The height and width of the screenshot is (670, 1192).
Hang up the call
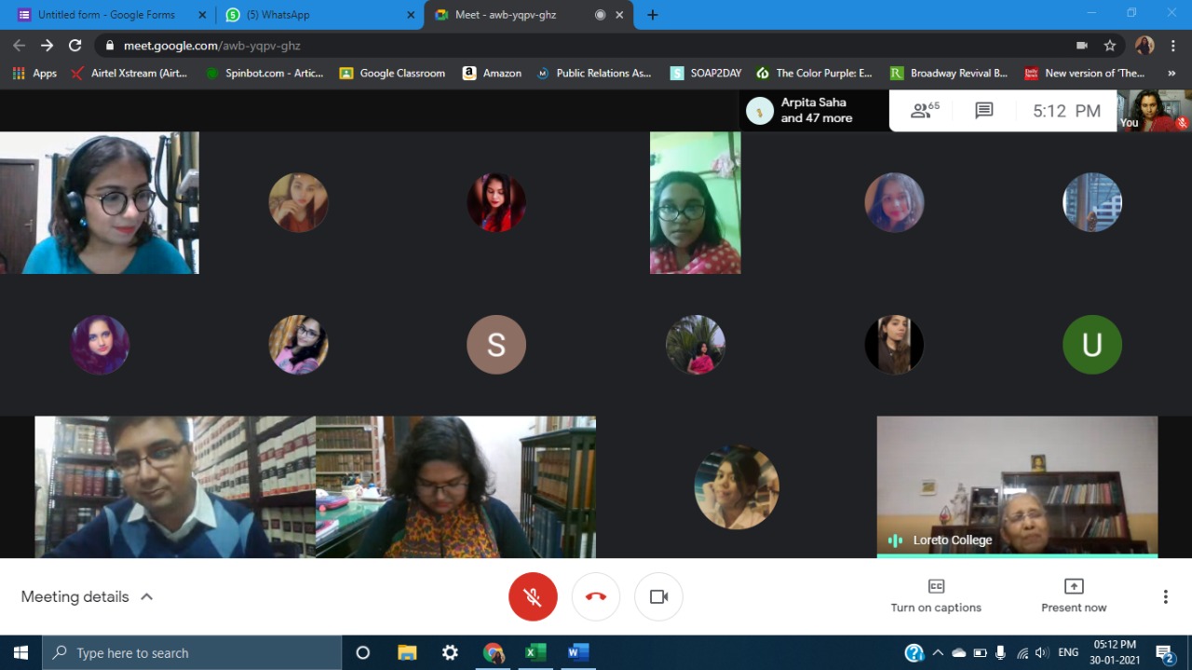click(596, 596)
